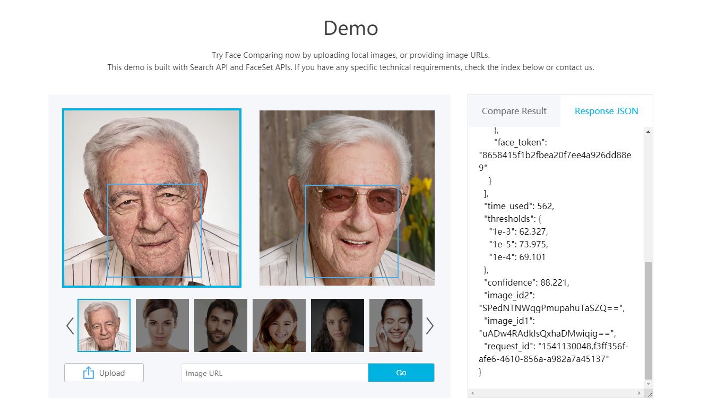Viewport: 708px width, 413px height.
Task: Select the woman touching her face thumbnail
Action: point(396,325)
